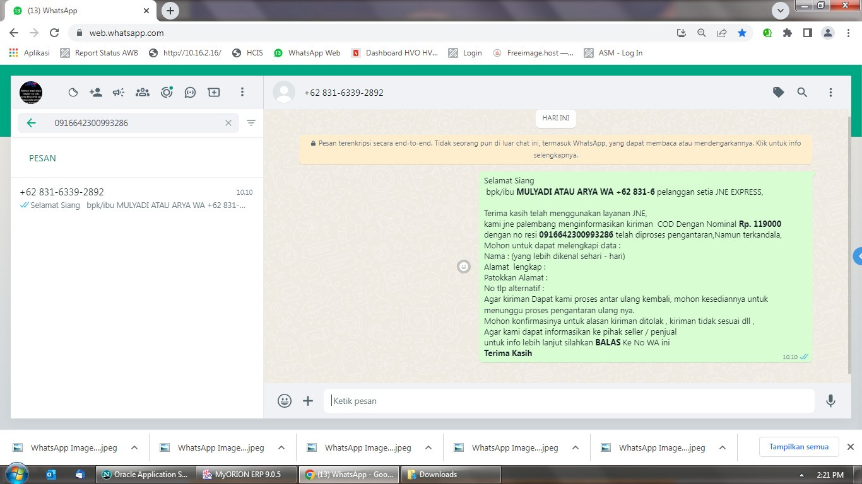Viewport: 862px width, 484px height.
Task: Click the HARI INI date badge
Action: tap(556, 118)
